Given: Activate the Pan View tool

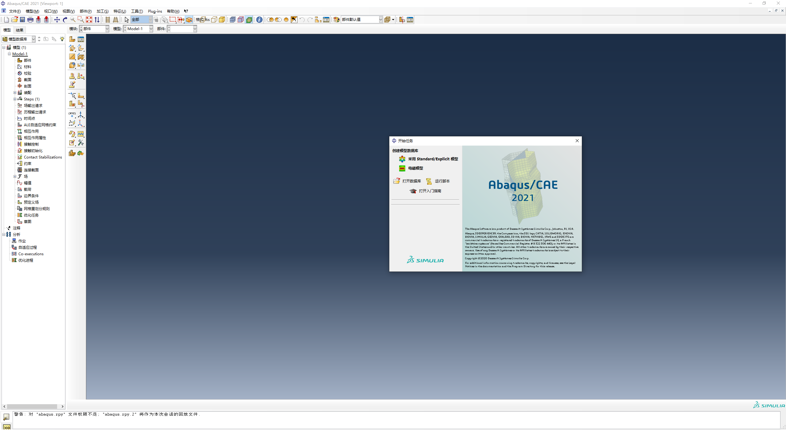Looking at the screenshot, I should tap(57, 19).
